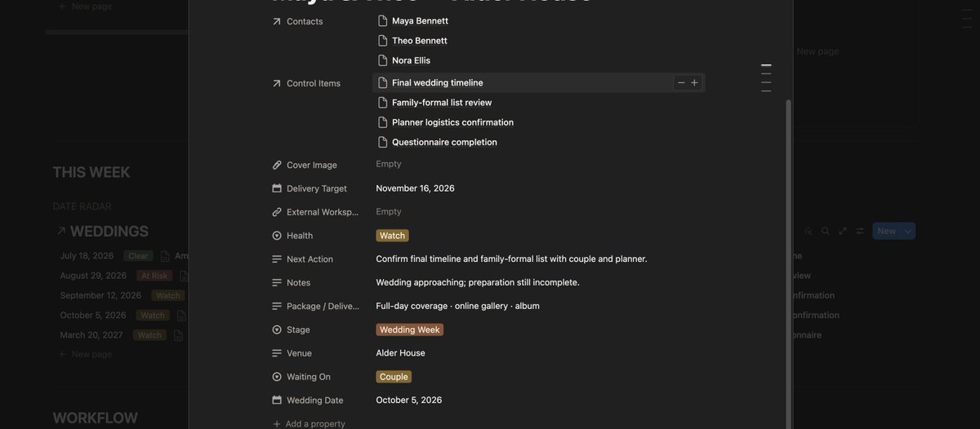Remove Final wedding timeline with minus icon
The image size is (980, 429).
click(681, 82)
